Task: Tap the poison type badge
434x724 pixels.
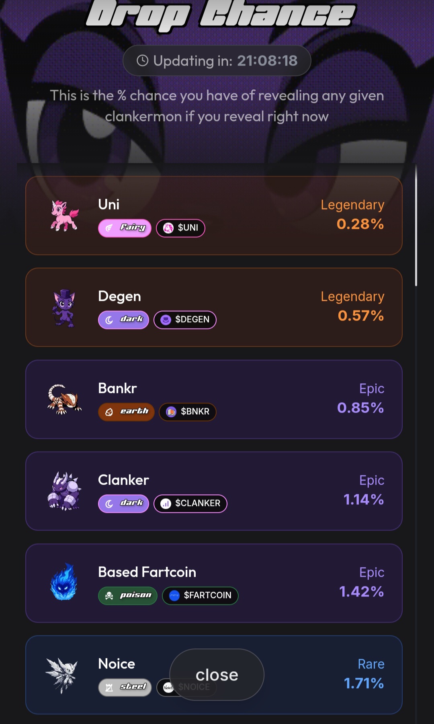Action: coord(127,595)
